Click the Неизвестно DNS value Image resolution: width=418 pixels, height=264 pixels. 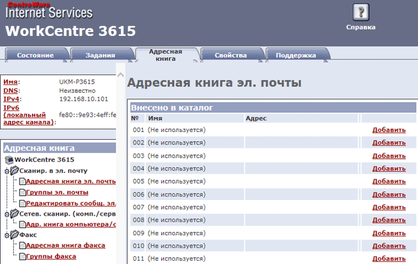tap(77, 91)
